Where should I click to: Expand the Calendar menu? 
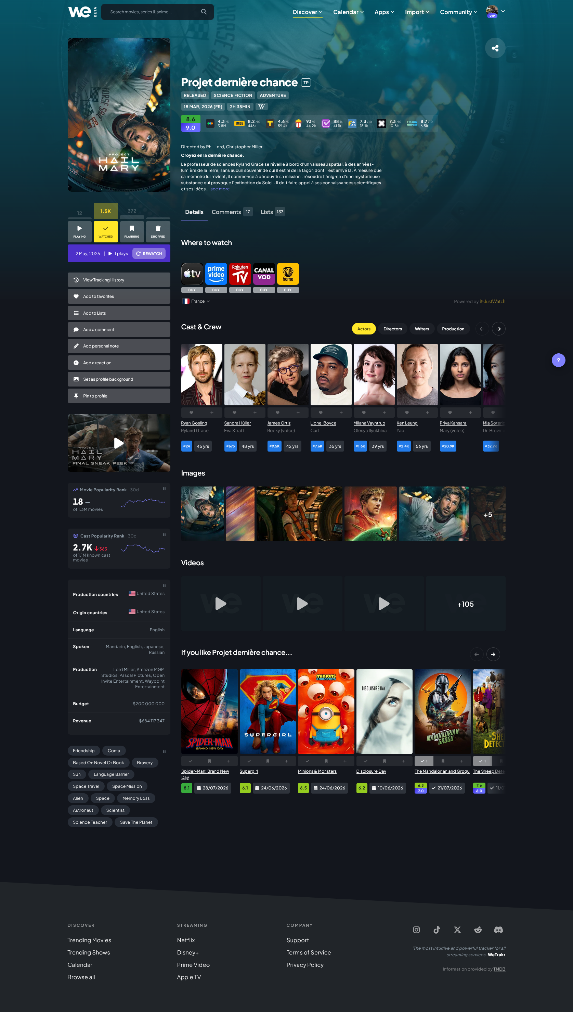pyautogui.click(x=348, y=12)
